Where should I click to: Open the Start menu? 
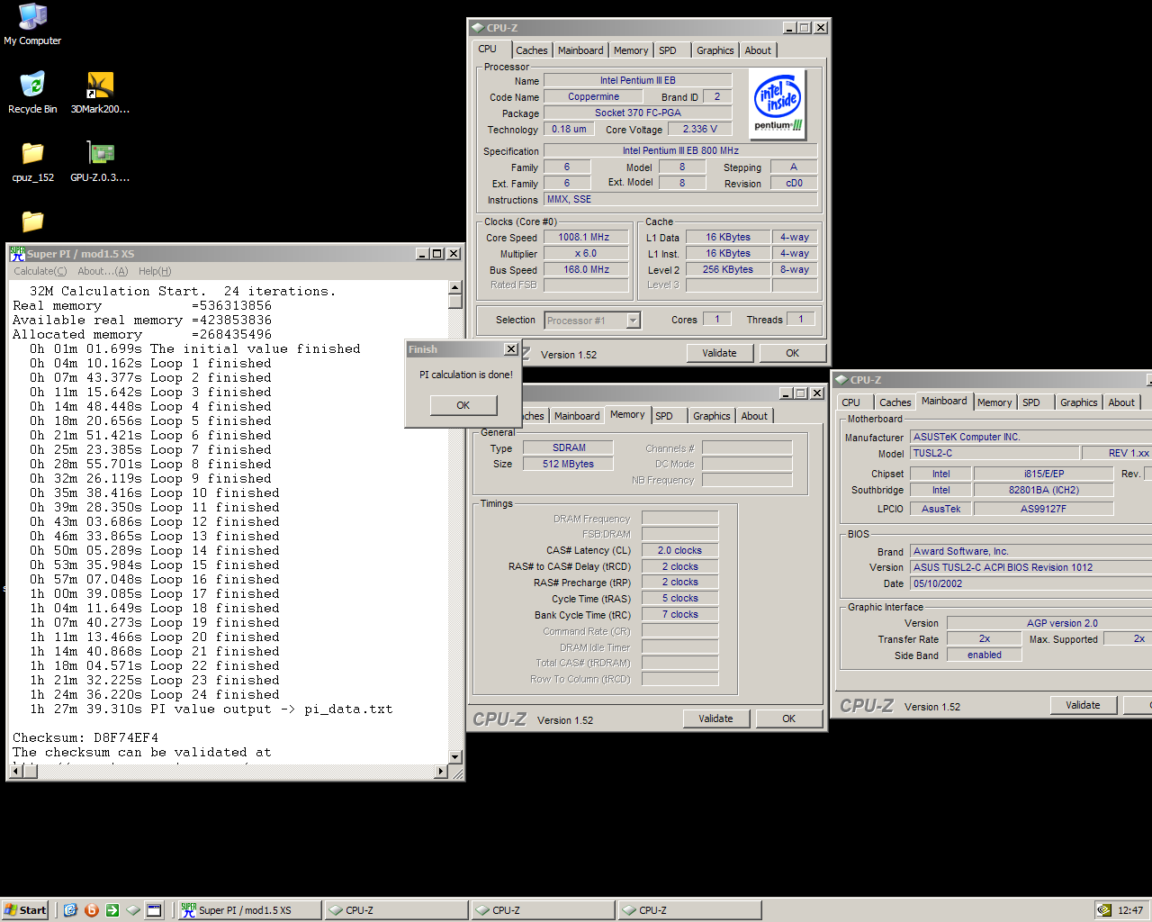coord(25,910)
